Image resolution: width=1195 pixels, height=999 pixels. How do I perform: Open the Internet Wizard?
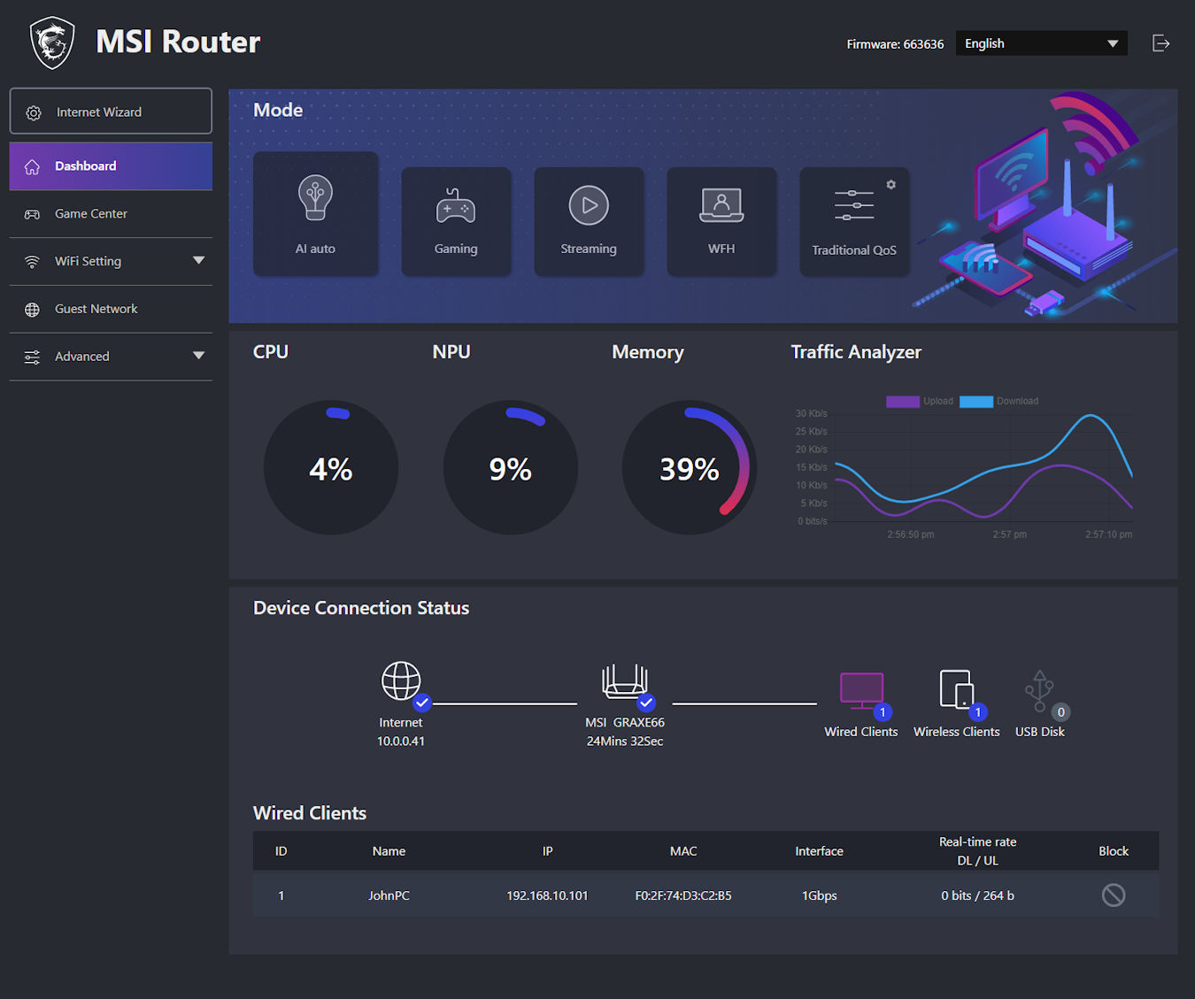click(111, 111)
